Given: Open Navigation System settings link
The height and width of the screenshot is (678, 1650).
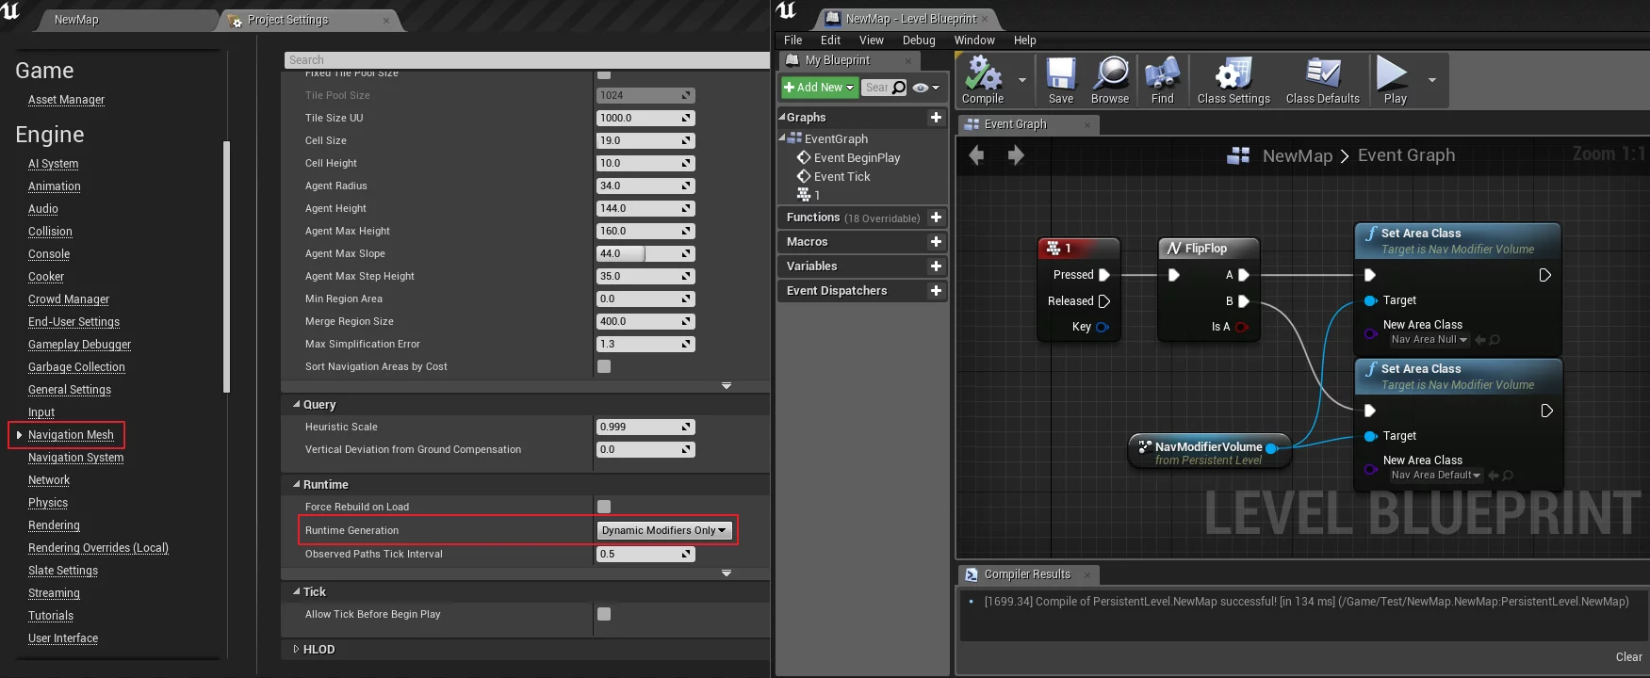Looking at the screenshot, I should [75, 458].
